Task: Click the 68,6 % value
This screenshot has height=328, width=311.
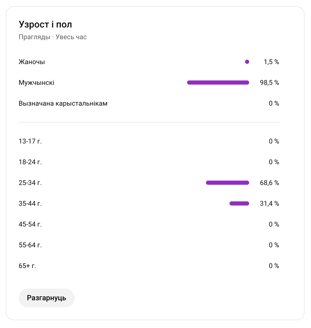Action: [x=270, y=183]
